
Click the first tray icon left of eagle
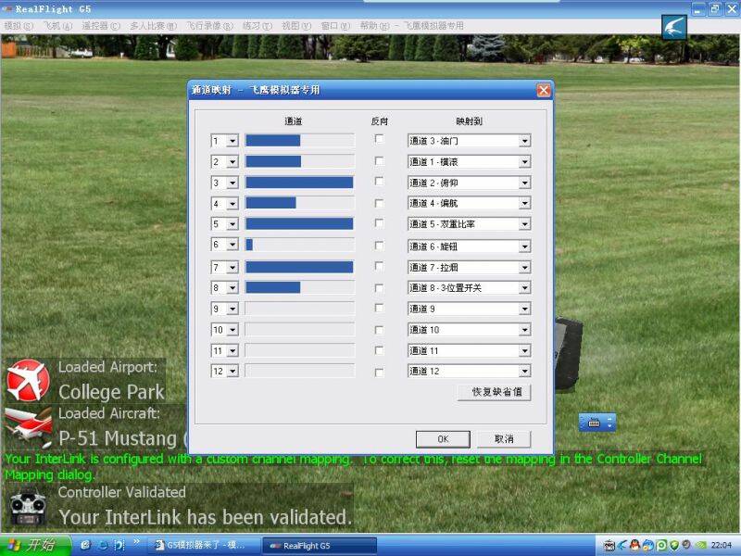(x=609, y=545)
